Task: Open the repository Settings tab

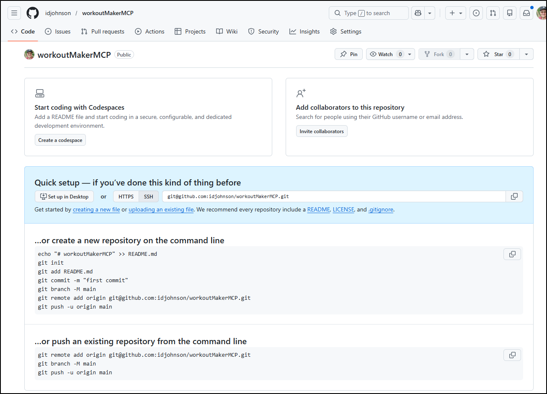Action: click(346, 31)
